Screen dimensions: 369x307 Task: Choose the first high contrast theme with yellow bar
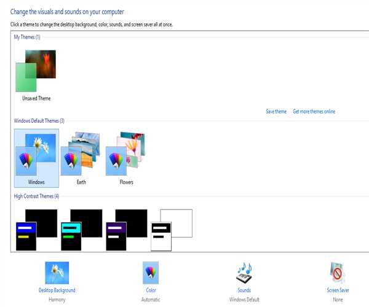click(x=36, y=230)
